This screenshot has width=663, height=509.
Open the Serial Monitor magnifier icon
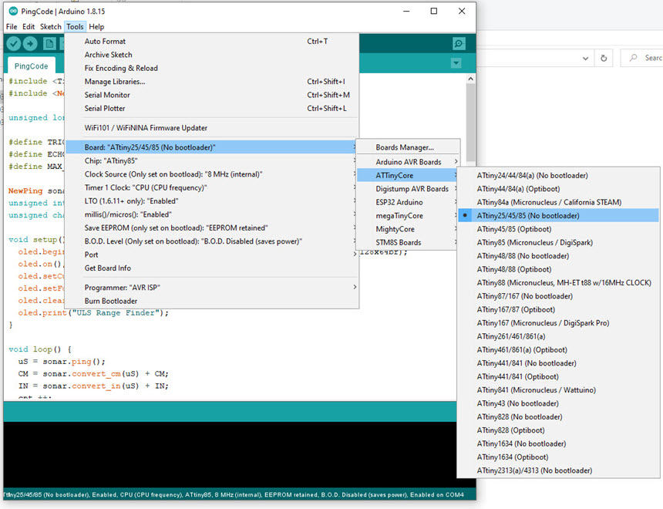459,44
